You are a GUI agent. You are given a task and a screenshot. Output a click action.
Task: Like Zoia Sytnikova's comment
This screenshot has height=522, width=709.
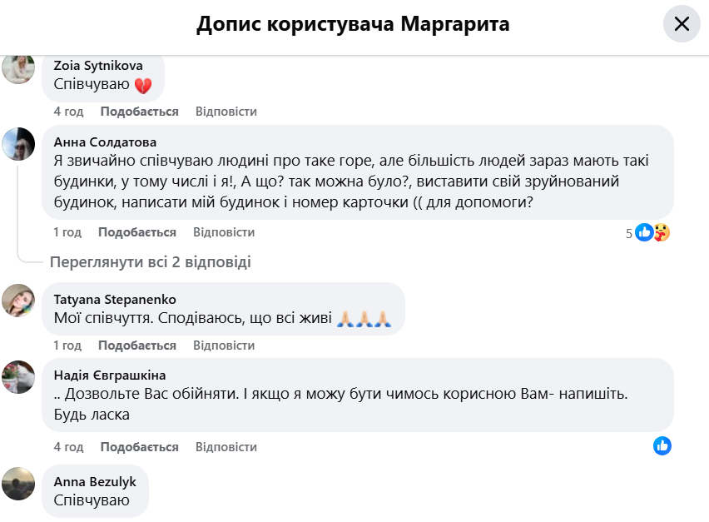139,112
